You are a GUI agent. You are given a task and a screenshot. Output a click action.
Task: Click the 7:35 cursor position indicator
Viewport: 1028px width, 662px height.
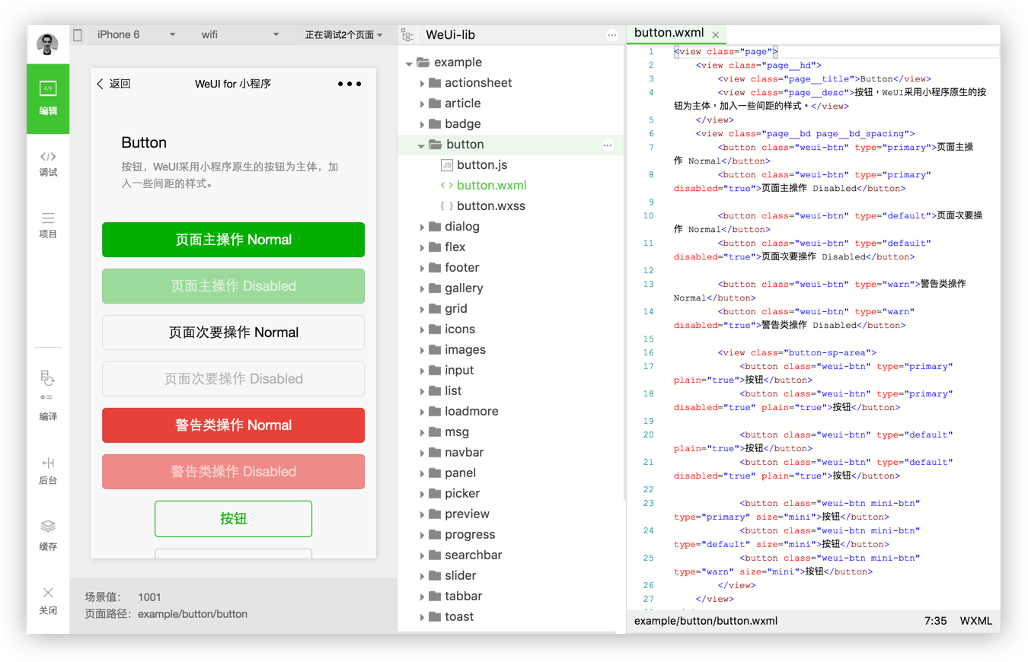935,621
